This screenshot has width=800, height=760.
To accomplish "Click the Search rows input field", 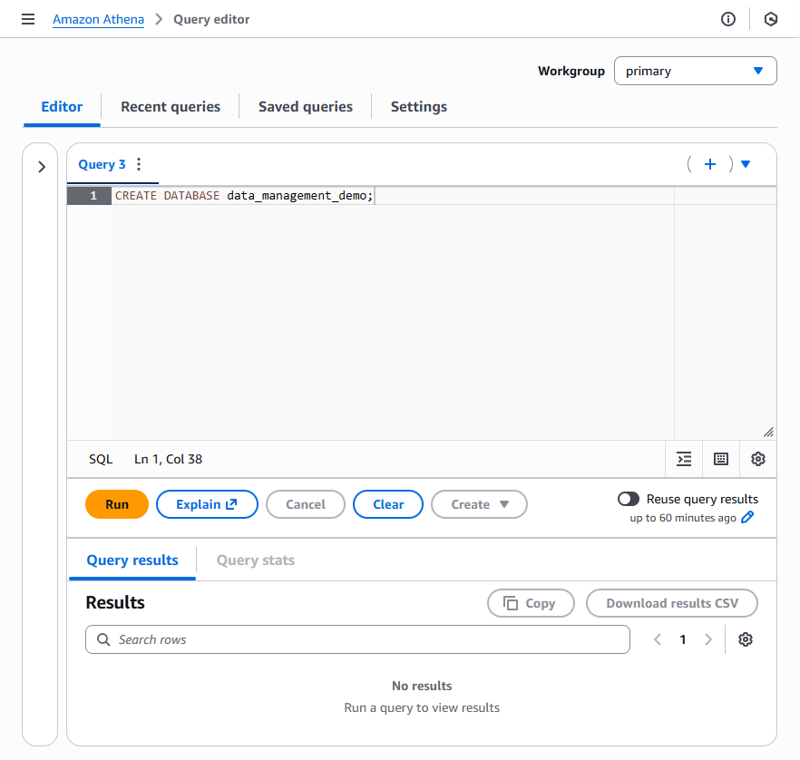I will pos(363,639).
